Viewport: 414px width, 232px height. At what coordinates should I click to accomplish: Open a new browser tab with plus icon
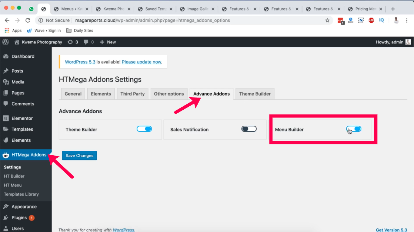pyautogui.click(x=393, y=9)
